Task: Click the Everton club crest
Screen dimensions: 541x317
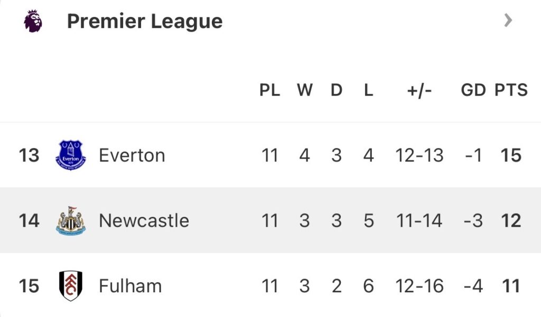Action: (71, 155)
